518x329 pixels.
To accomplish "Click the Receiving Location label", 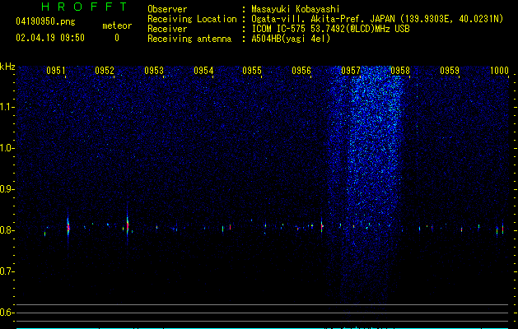I will tap(192, 19).
